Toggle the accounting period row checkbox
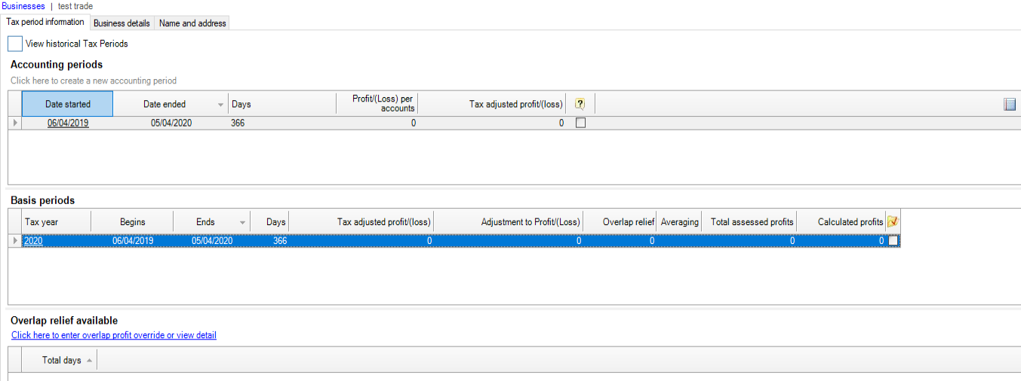The width and height of the screenshot is (1021, 381). coord(580,123)
